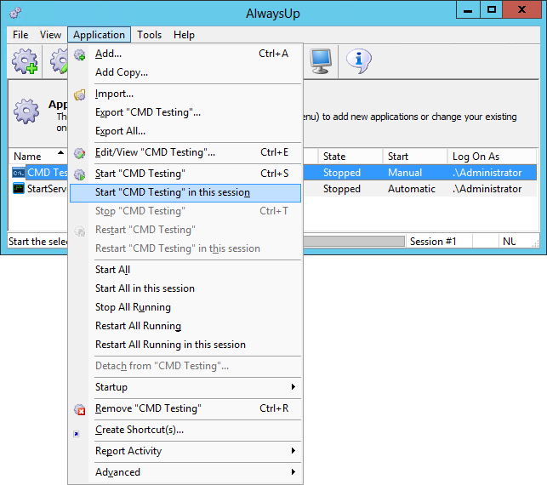Open the File menu

pyautogui.click(x=20, y=35)
